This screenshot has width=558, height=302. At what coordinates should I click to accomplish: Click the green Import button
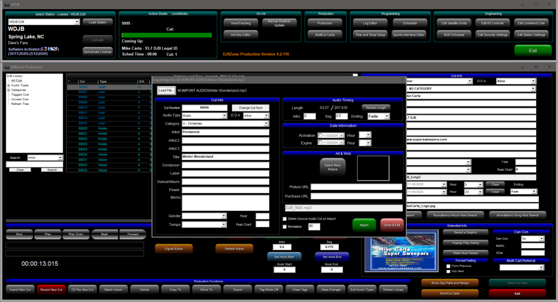(364, 225)
